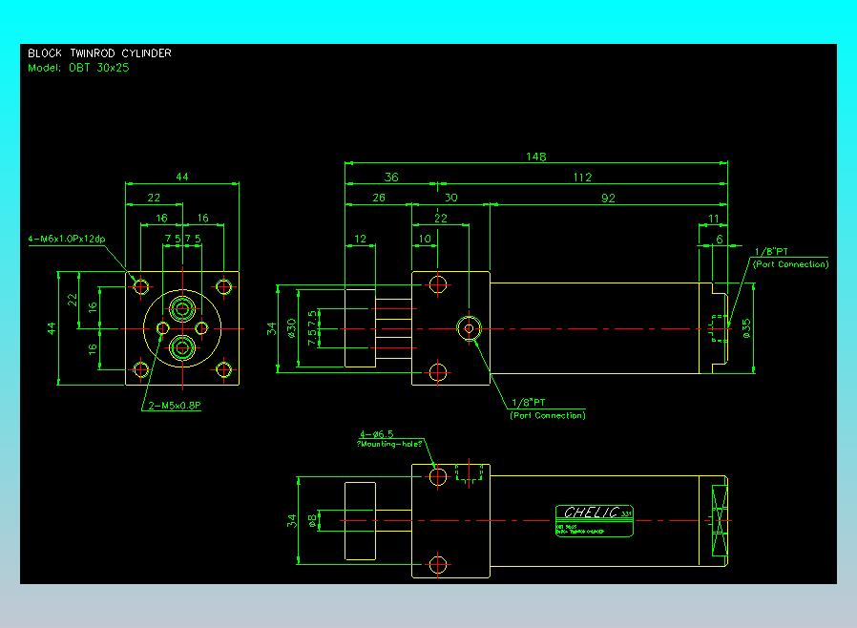This screenshot has width=857, height=628.
Task: Select the "4-ø6.5" mounting hole callout
Action: coord(377,434)
